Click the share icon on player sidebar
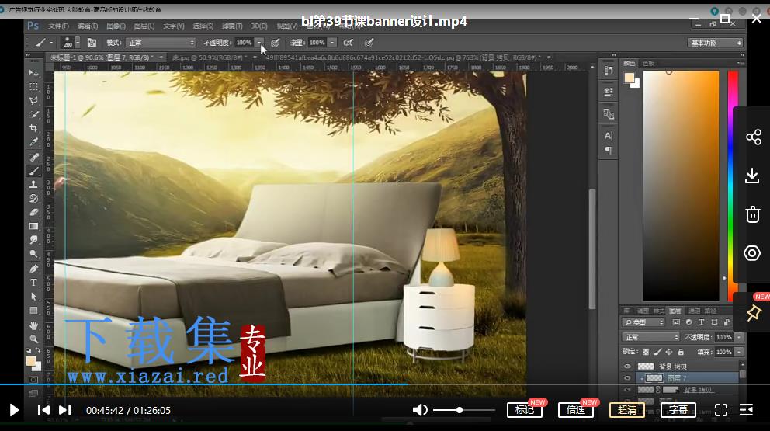This screenshot has height=431, width=770. [x=753, y=137]
